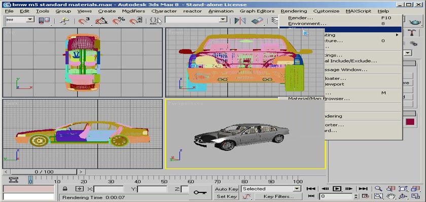
Task: Open the Selected key filter dropdown
Action: point(297,189)
